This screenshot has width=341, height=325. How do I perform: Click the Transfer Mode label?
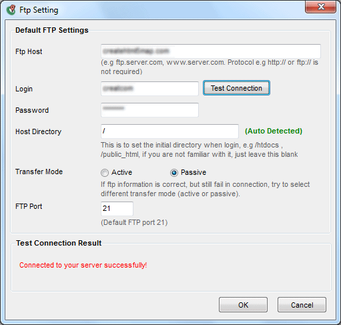pos(39,172)
